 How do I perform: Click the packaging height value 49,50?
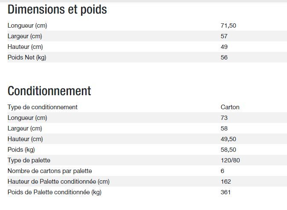[228, 139]
